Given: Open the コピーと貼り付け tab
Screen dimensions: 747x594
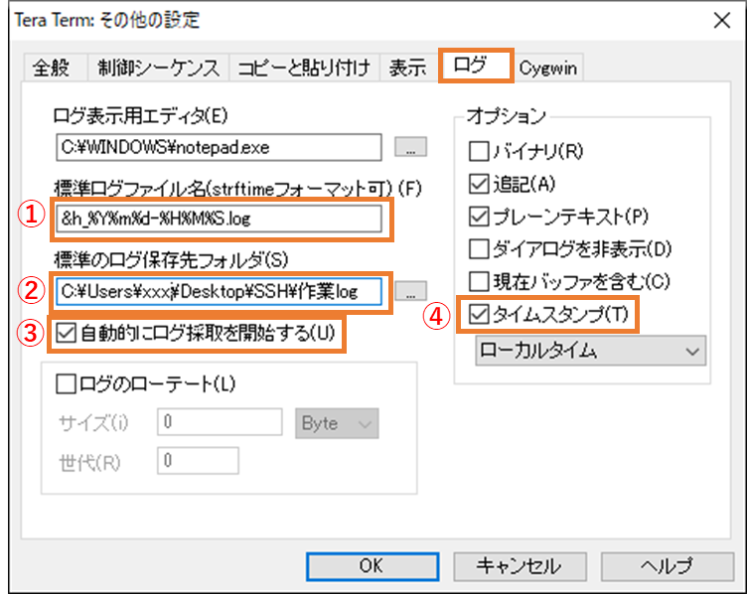Looking at the screenshot, I should tap(304, 68).
